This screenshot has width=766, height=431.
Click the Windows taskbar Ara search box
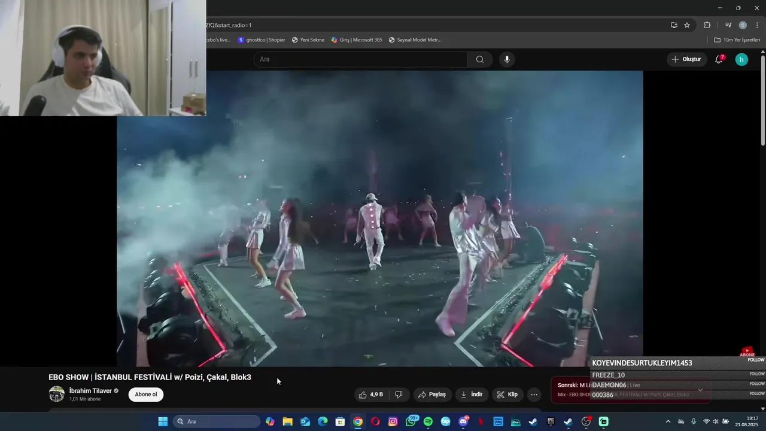tap(216, 421)
